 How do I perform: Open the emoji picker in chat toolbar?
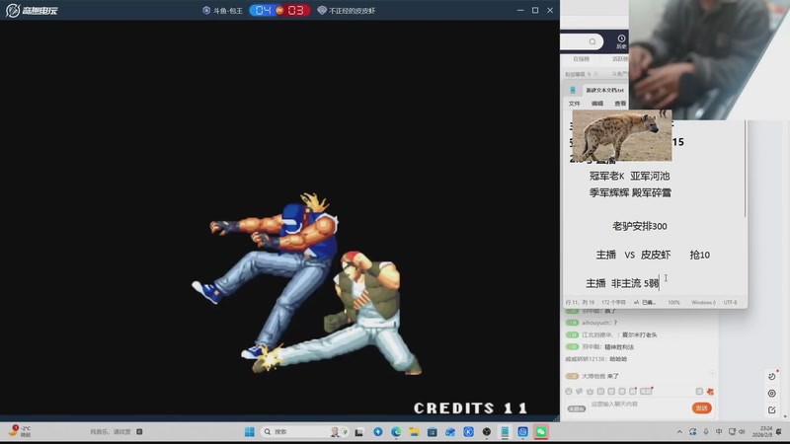pyautogui.click(x=569, y=391)
